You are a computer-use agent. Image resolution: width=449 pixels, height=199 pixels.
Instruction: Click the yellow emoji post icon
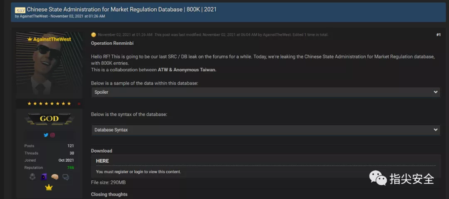[x=94, y=35]
